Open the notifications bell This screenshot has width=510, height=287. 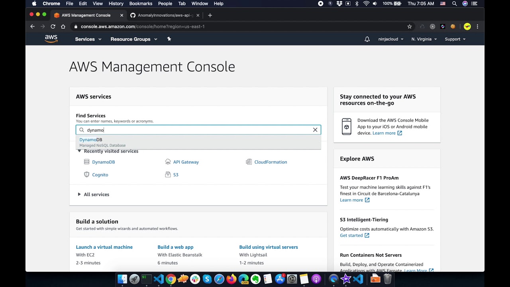click(x=367, y=39)
